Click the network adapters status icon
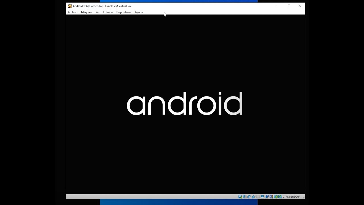Viewport: 364px width, 205px height. coord(249,196)
